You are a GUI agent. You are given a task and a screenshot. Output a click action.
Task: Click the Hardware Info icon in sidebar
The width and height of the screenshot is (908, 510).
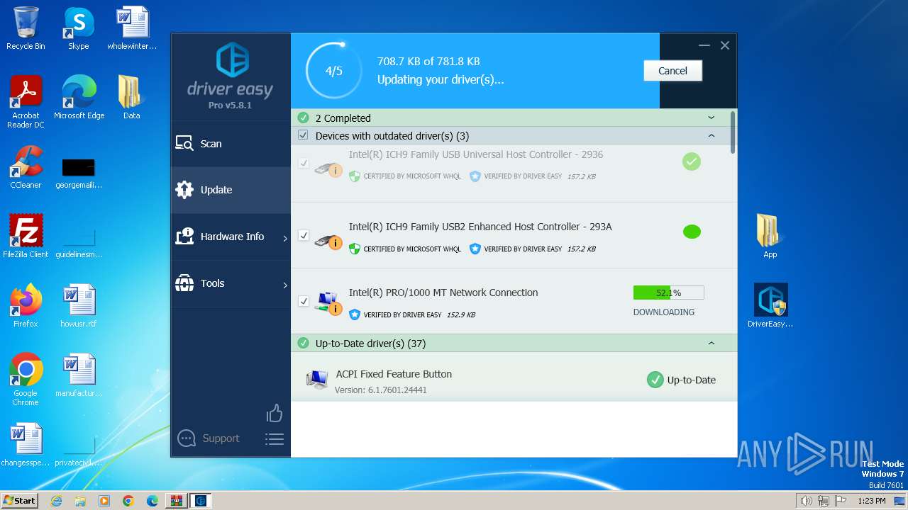(184, 237)
